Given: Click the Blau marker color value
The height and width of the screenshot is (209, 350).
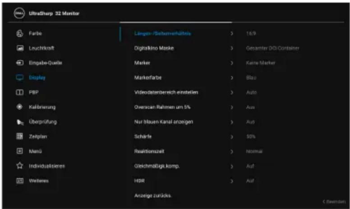Looking at the screenshot, I should [x=251, y=78].
